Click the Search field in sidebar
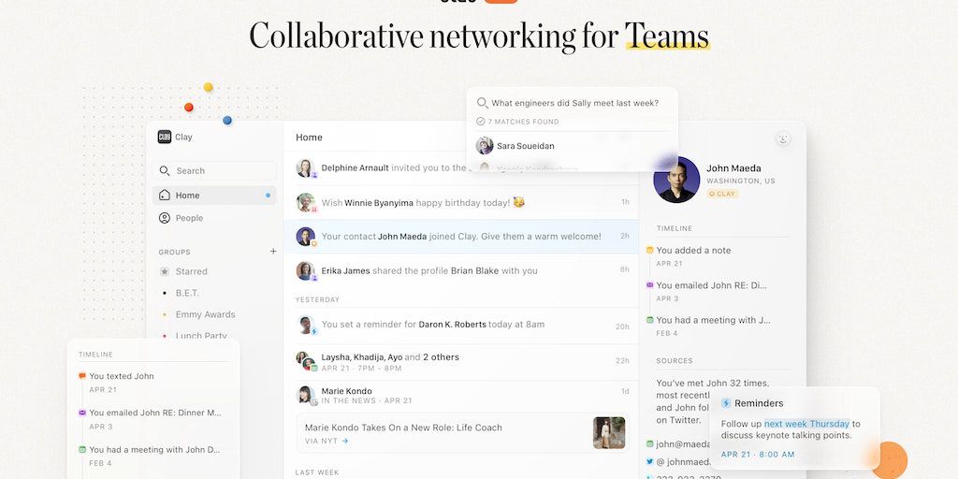958x479 pixels. 214,171
